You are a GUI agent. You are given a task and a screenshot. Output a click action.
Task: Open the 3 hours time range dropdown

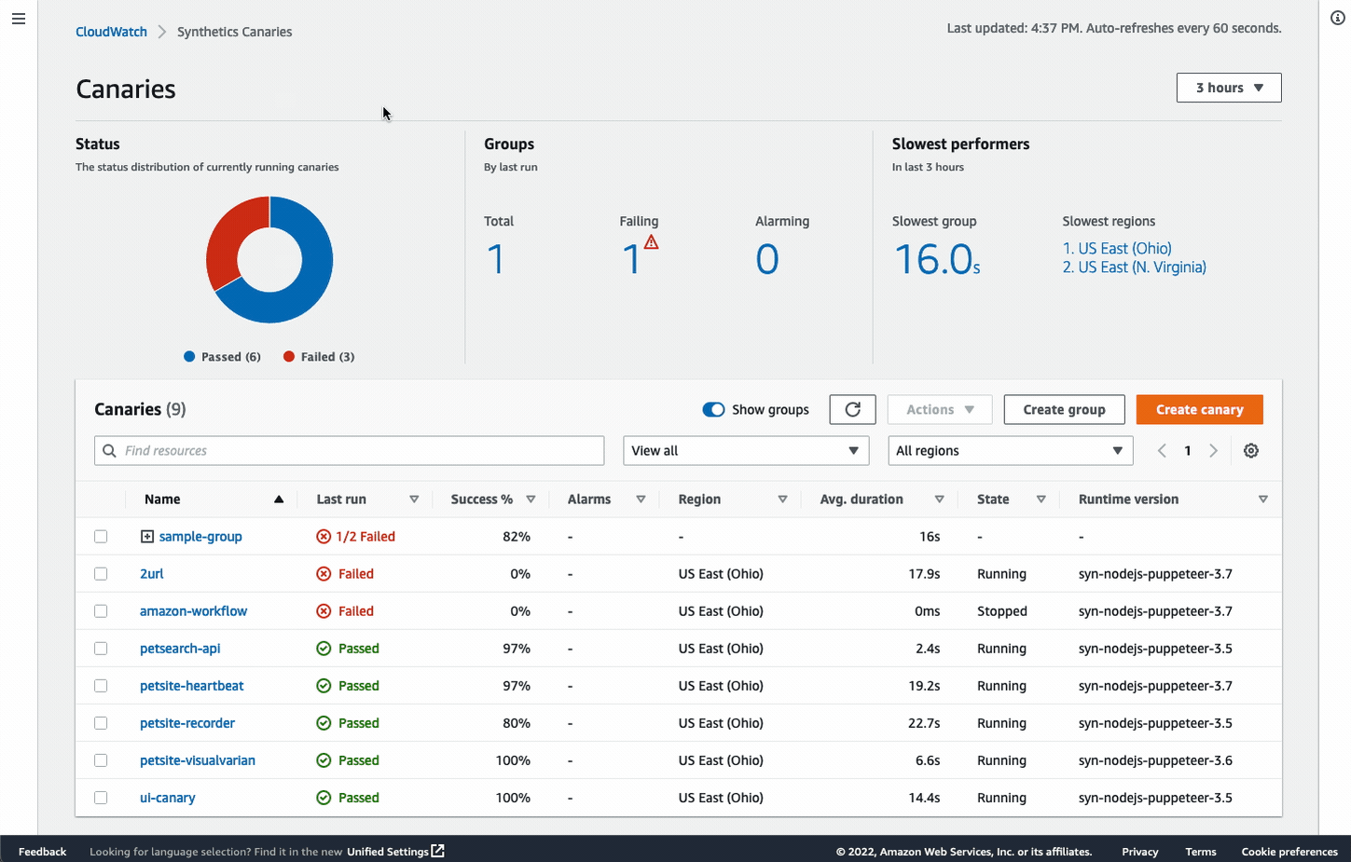pyautogui.click(x=1228, y=87)
